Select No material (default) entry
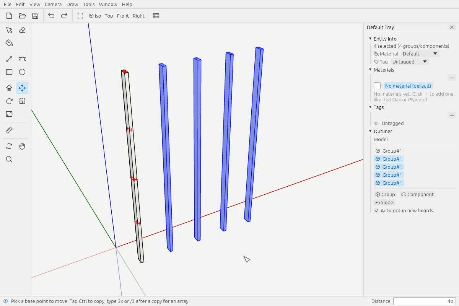459x306 pixels. [x=408, y=86]
